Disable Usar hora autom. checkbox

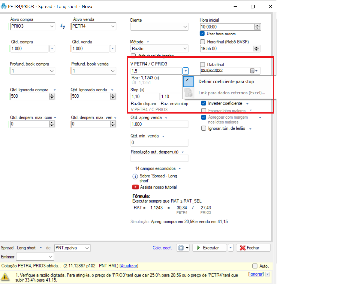(202, 34)
